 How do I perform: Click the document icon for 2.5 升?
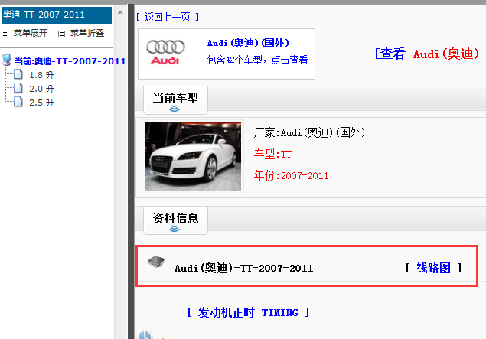(x=18, y=102)
